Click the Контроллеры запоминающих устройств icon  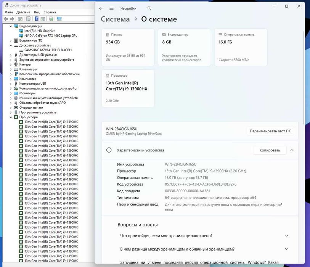16,88
